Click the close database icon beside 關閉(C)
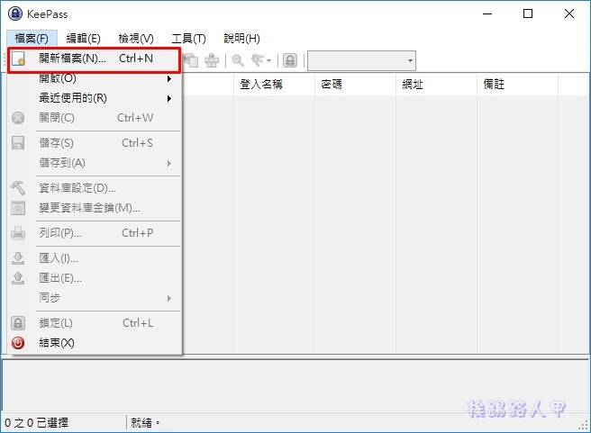This screenshot has height=433, width=591. click(18, 118)
